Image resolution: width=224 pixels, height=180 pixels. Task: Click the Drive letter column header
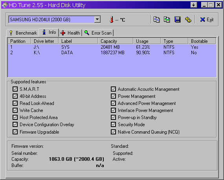[45, 41]
